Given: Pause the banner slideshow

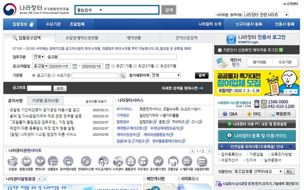Looking at the screenshot, I should (291, 92).
